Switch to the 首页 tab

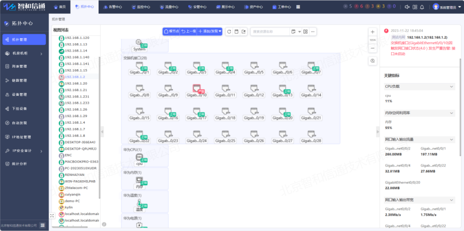60,7
